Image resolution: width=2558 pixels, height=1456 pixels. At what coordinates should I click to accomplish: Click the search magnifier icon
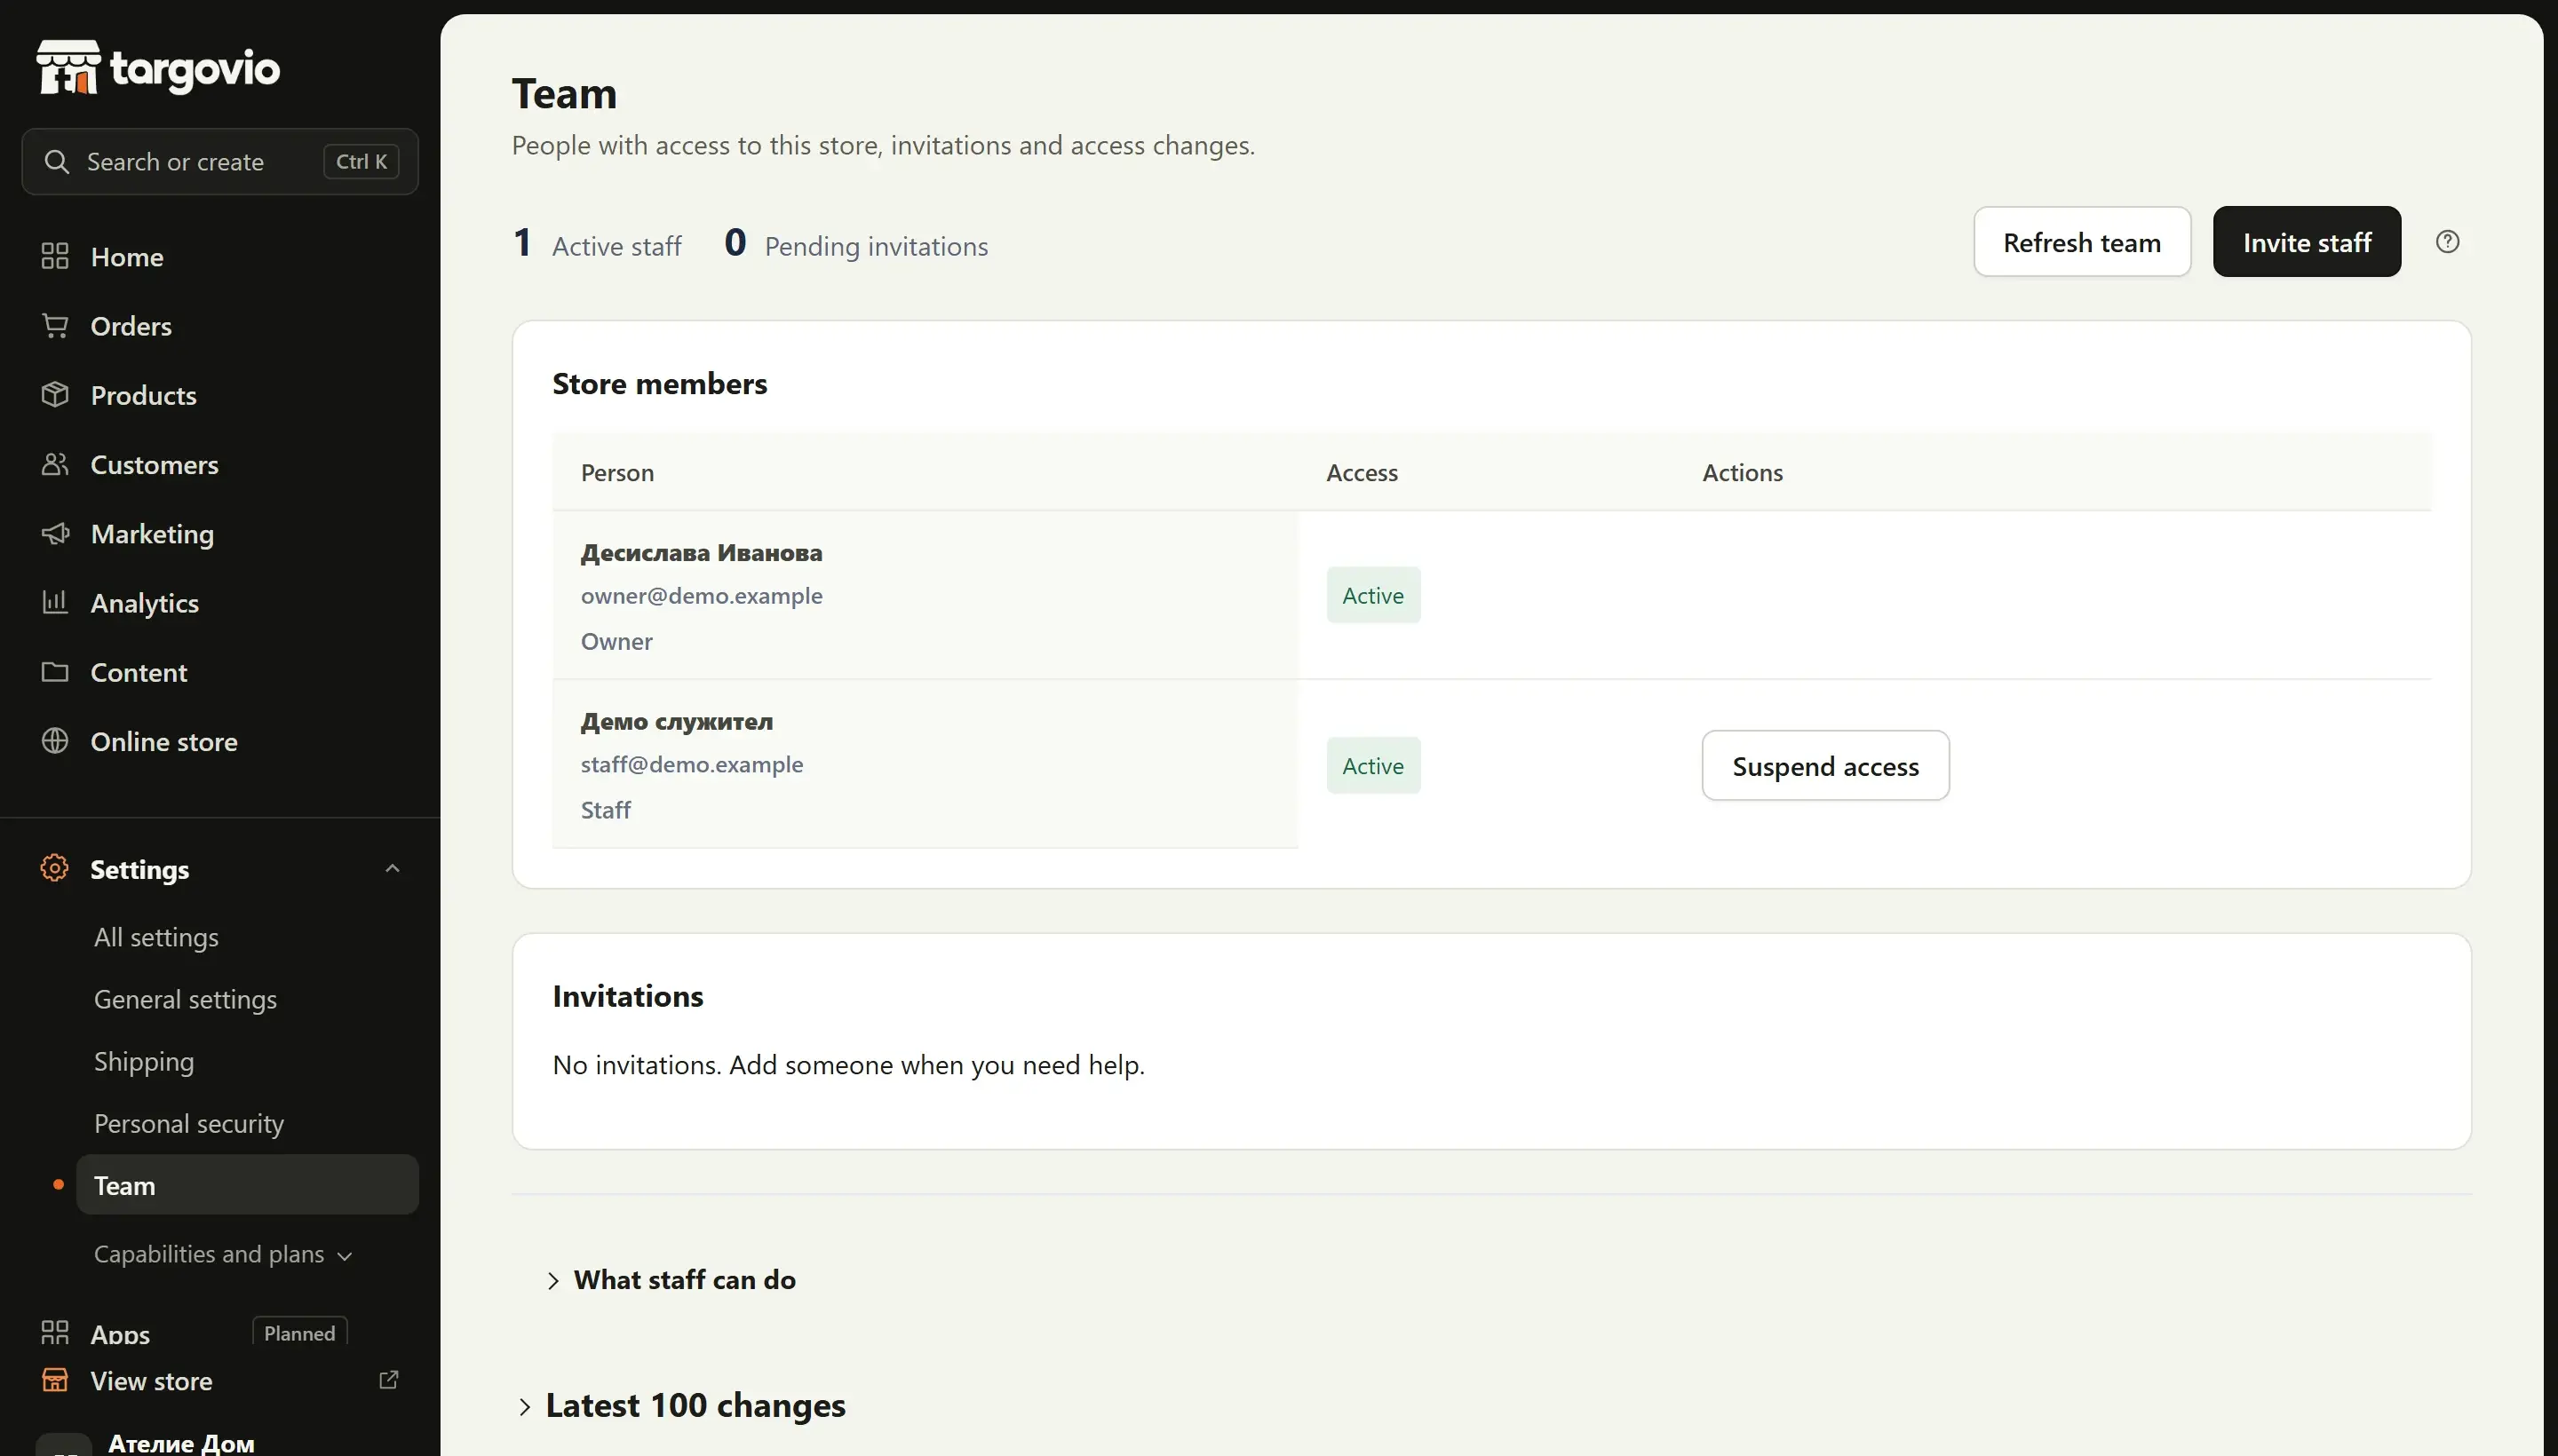coord(57,162)
